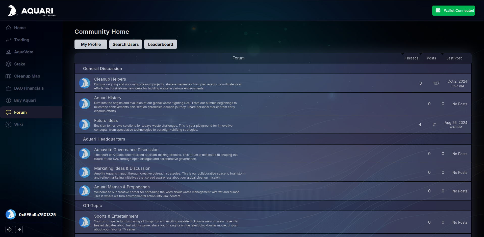Open Aquari Memes & Propaganda forum
484x237 pixels.
(x=122, y=187)
